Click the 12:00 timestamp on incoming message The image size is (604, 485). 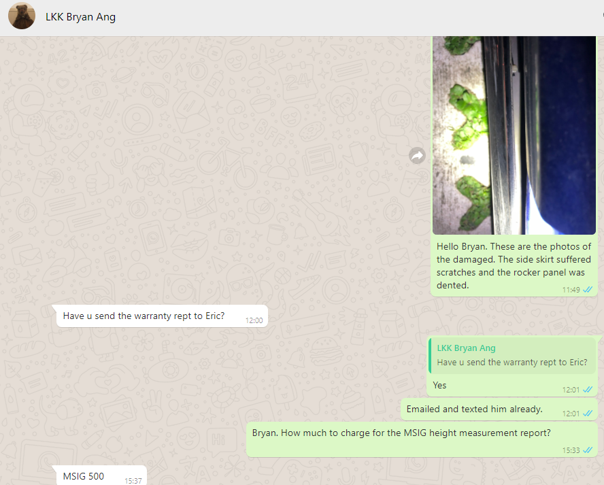pyautogui.click(x=254, y=320)
